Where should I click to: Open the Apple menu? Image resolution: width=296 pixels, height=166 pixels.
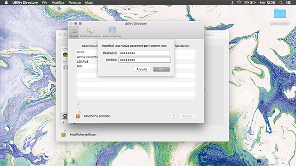point(6,2)
